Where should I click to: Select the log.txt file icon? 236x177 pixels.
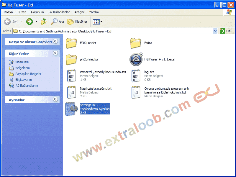(x=136, y=76)
